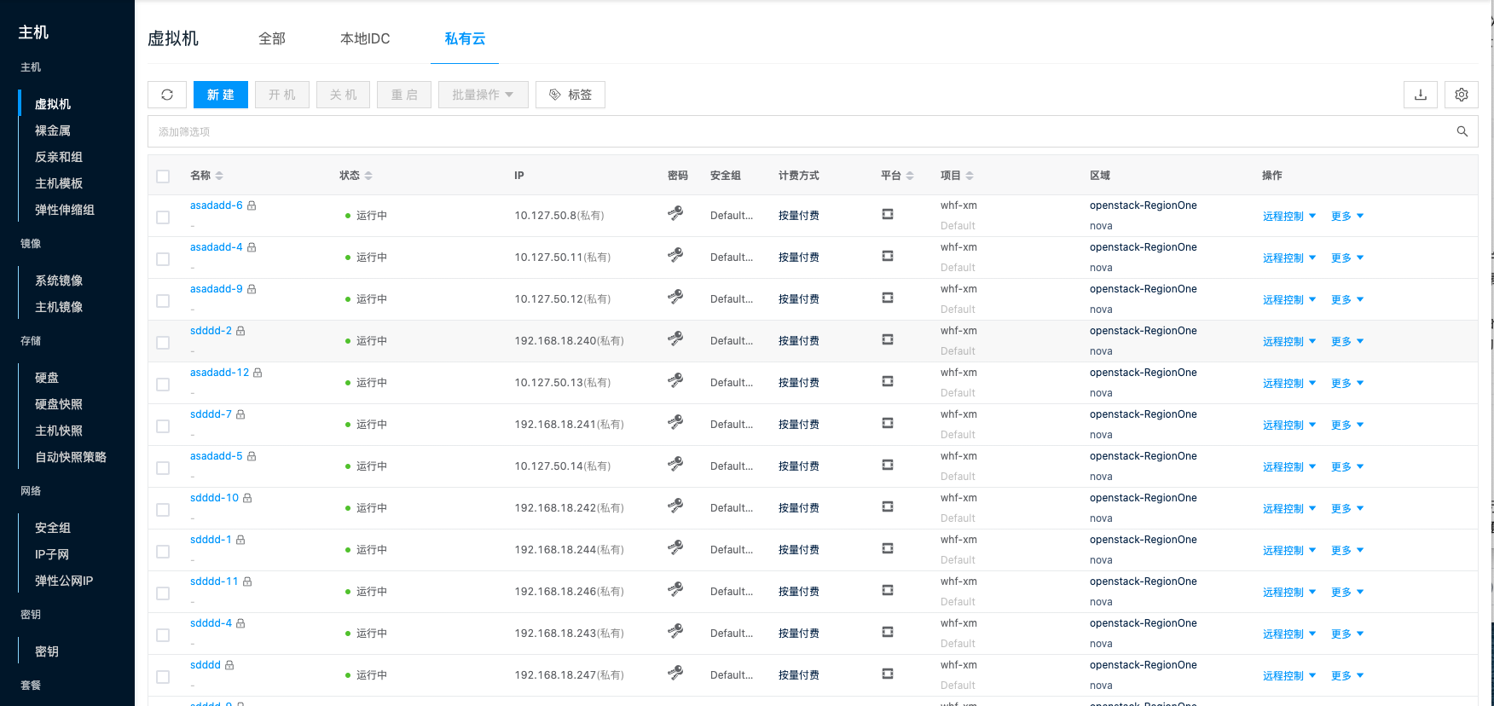Click the search magnifier icon in filter bar

pos(1462,131)
